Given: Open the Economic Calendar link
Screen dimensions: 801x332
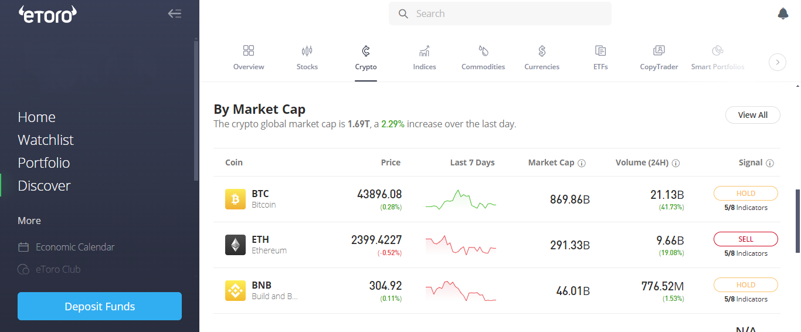Looking at the screenshot, I should [74, 247].
